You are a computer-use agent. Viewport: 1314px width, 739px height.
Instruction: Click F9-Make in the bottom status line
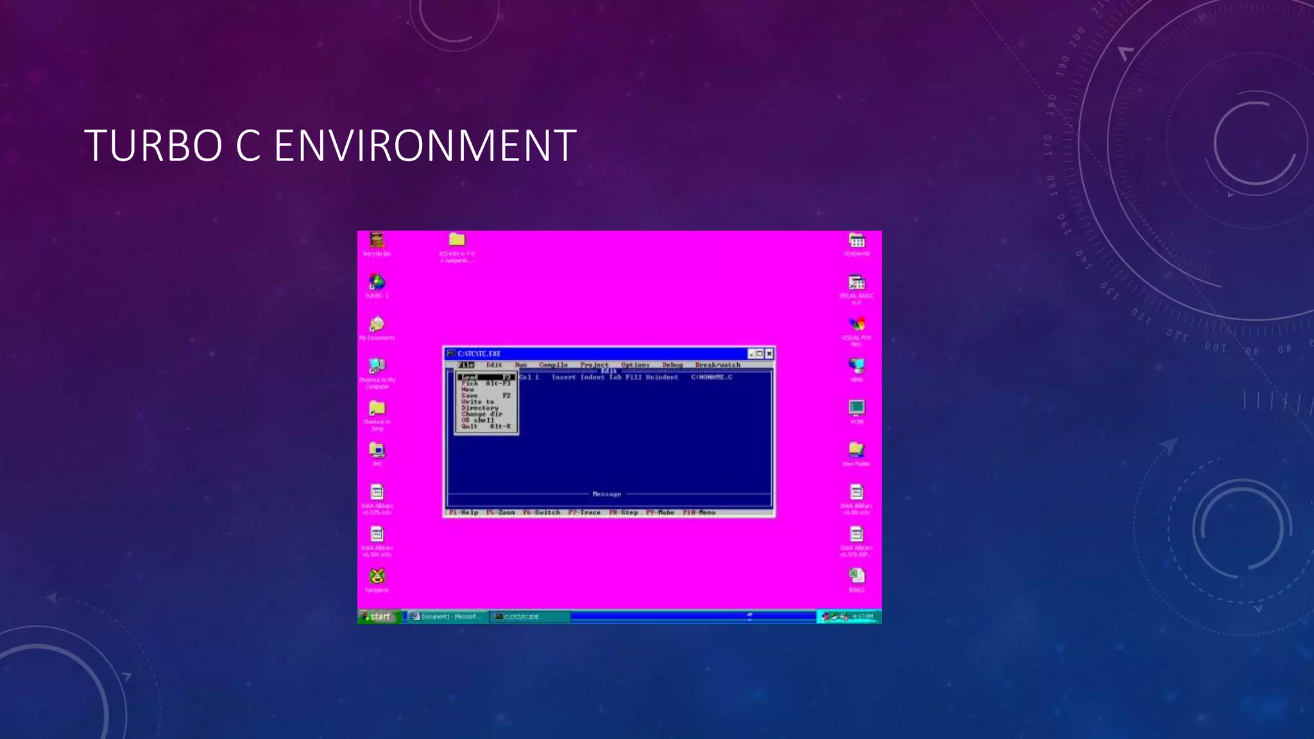(x=660, y=513)
